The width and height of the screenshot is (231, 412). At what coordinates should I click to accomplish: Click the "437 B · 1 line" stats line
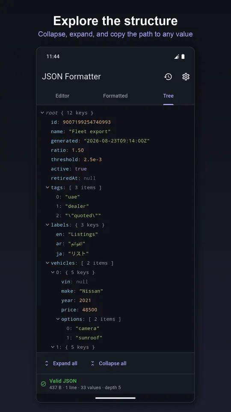coord(85,388)
